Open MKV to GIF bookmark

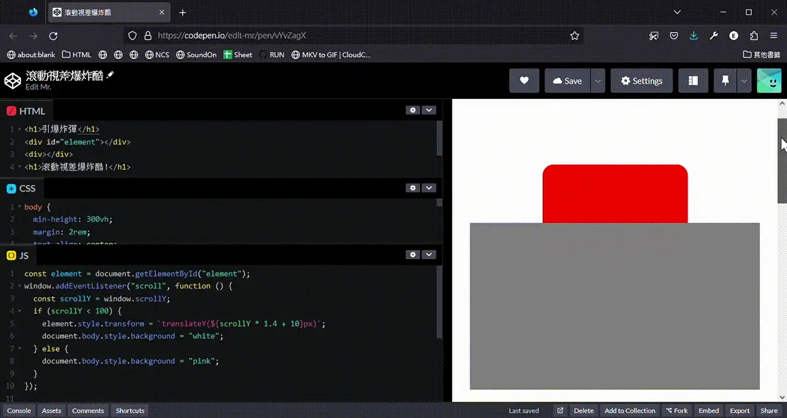click(331, 55)
